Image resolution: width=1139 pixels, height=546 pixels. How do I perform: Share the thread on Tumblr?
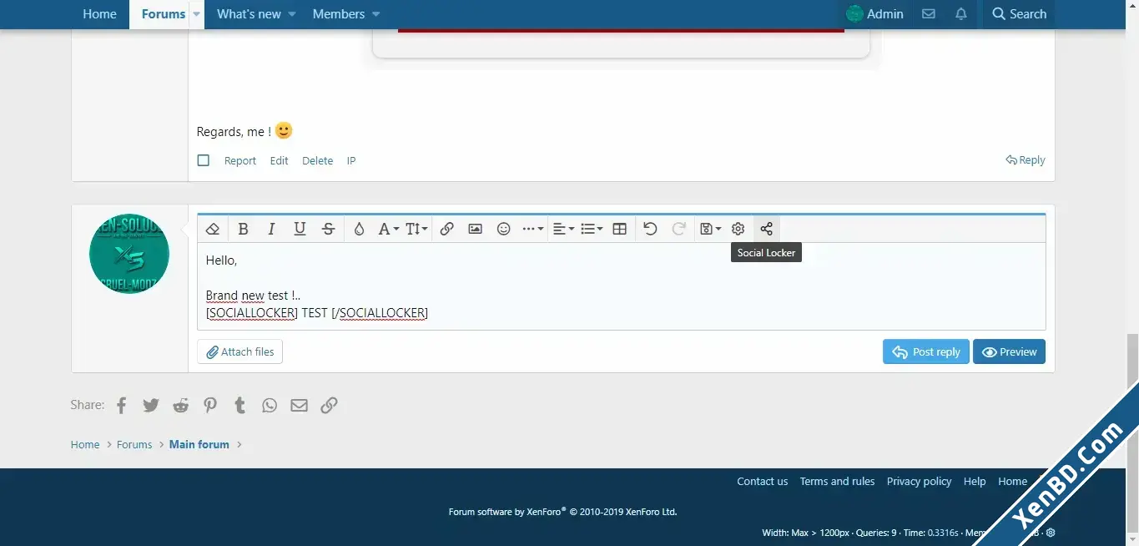(x=240, y=406)
